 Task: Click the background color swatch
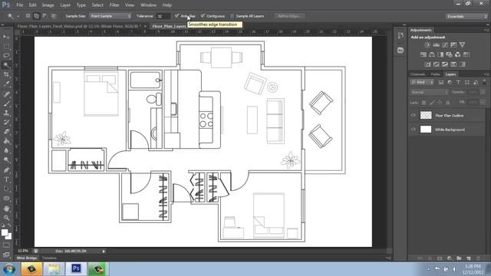pyautogui.click(x=9, y=237)
